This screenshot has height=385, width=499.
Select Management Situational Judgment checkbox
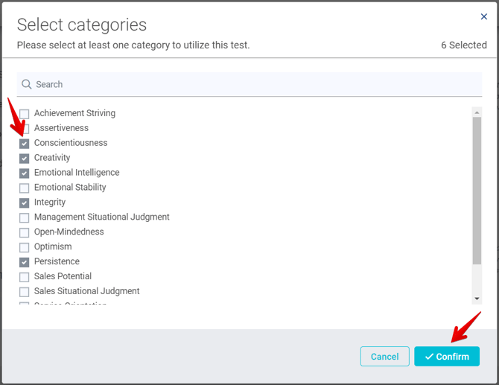pos(25,217)
